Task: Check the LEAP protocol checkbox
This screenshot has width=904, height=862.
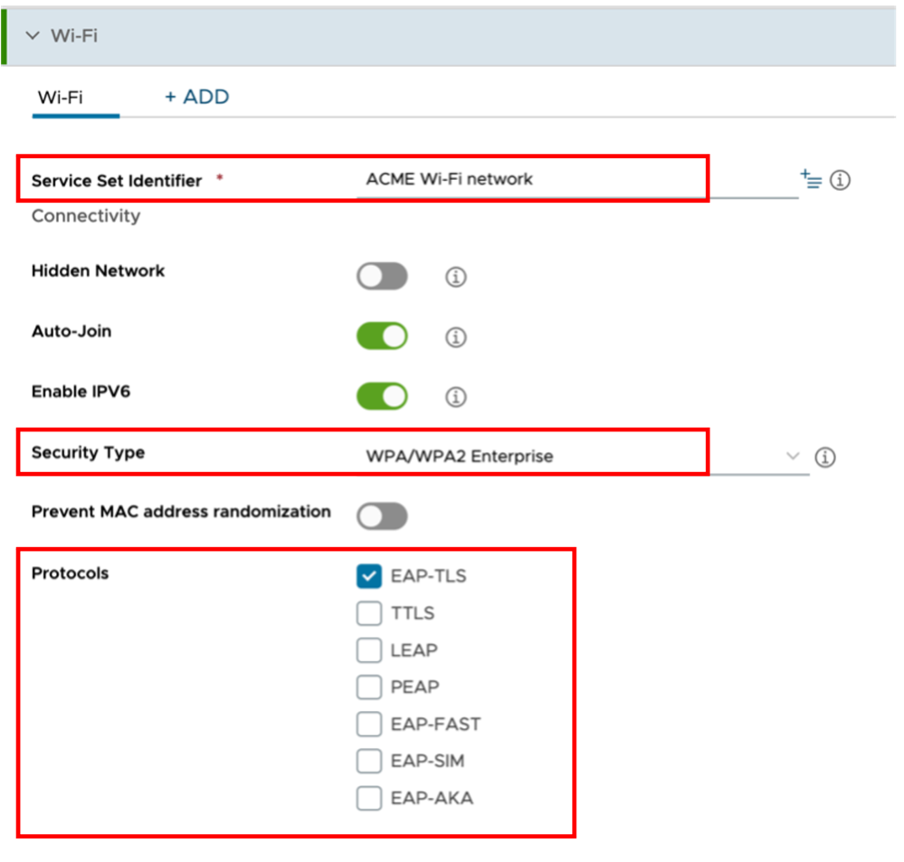Action: point(369,650)
